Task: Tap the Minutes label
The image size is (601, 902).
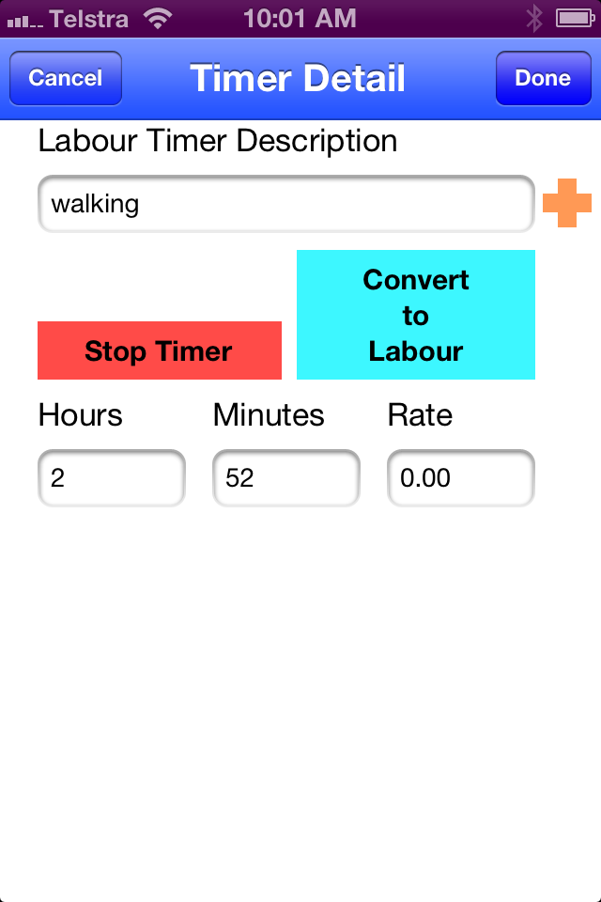Action: [269, 415]
